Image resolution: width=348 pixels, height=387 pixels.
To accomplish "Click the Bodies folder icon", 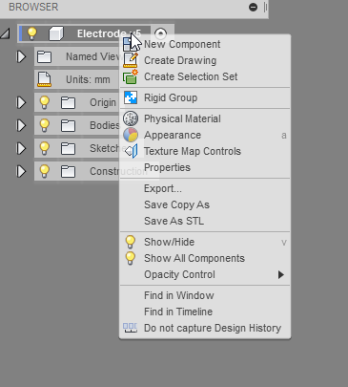I will pos(68,125).
